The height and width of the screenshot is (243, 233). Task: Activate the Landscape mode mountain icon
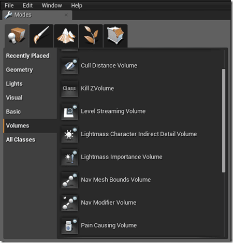coord(66,36)
